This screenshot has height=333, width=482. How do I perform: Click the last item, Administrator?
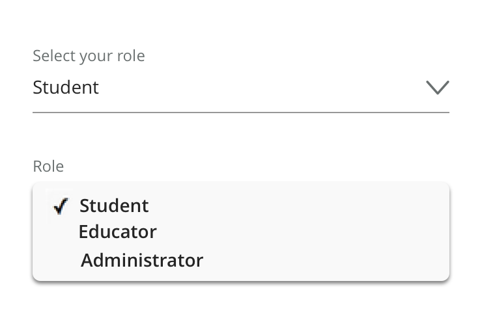coord(142,261)
